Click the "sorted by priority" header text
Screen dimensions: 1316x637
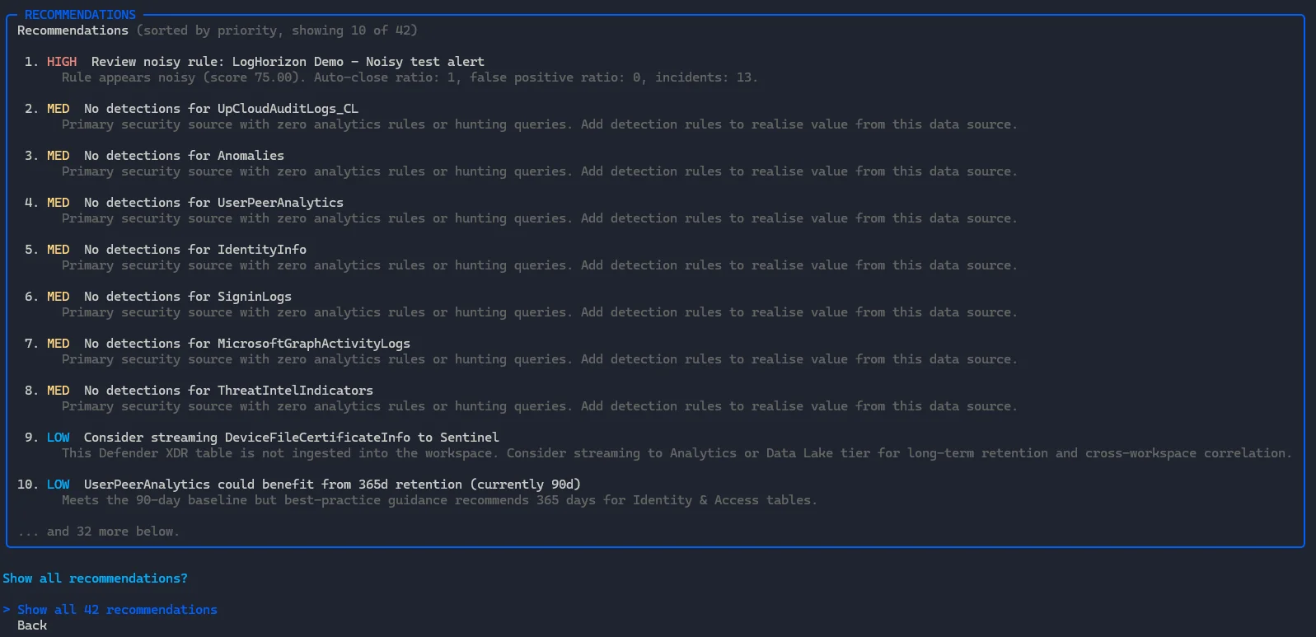click(x=210, y=30)
